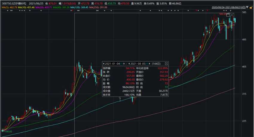This screenshot has height=137, width=254.
Task: Click the stock code 300750.SZ title
Action: [14, 3]
